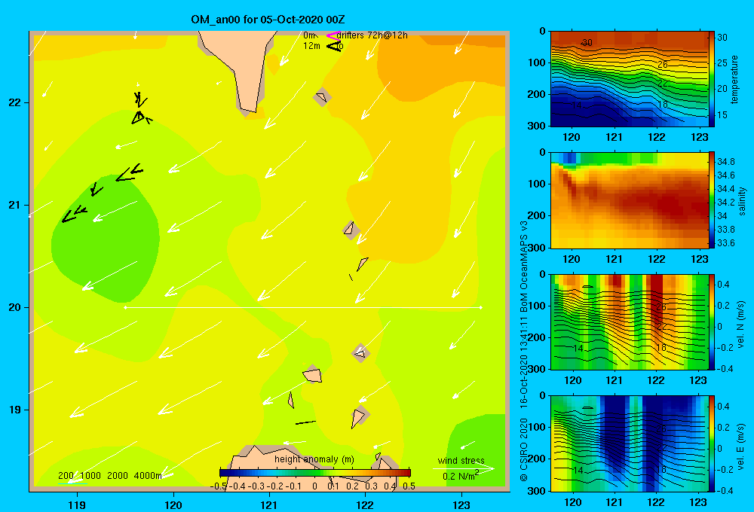Click the 'vel. E (m/s)' axis label
The width and height of the screenshot is (754, 512).
click(741, 446)
